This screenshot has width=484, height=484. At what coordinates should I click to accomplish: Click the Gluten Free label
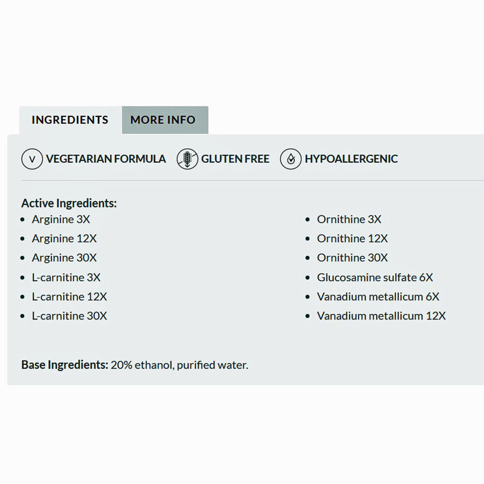(x=235, y=159)
